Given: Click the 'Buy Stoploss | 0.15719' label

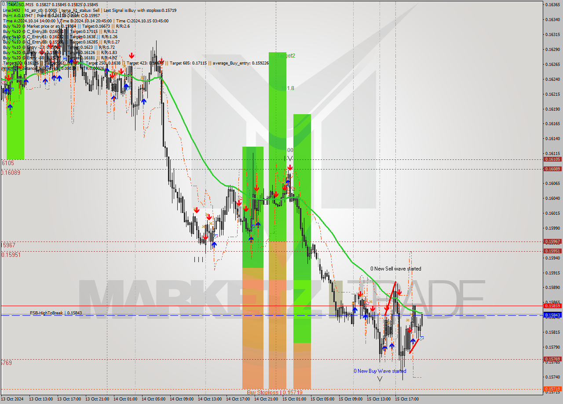Looking at the screenshot, I should (274, 392).
